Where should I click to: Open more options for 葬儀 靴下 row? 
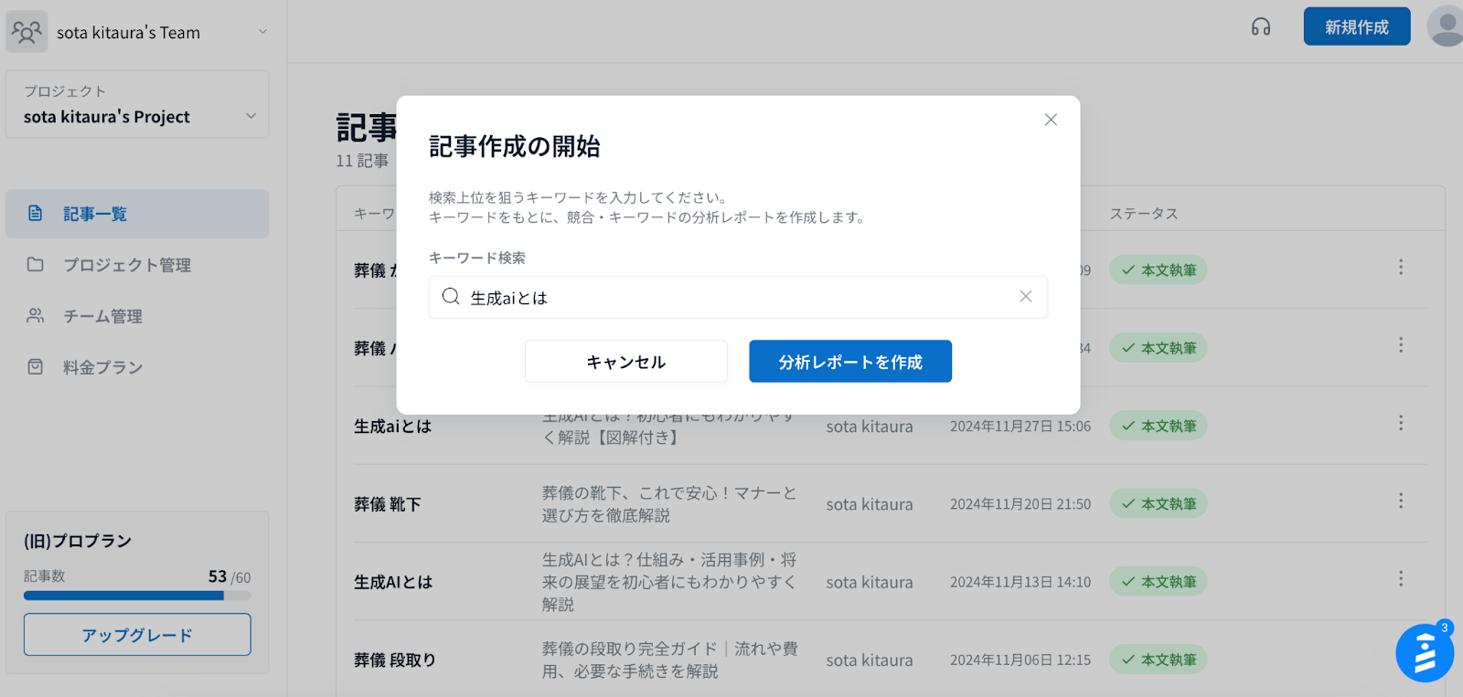point(1400,502)
